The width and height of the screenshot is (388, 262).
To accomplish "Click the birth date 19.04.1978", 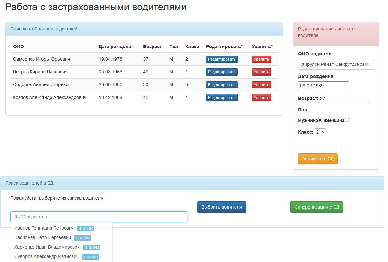I will [x=110, y=59].
